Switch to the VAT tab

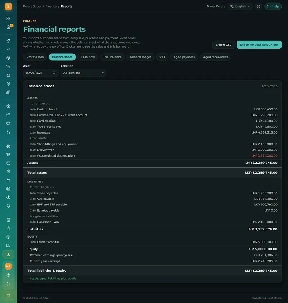point(162,57)
